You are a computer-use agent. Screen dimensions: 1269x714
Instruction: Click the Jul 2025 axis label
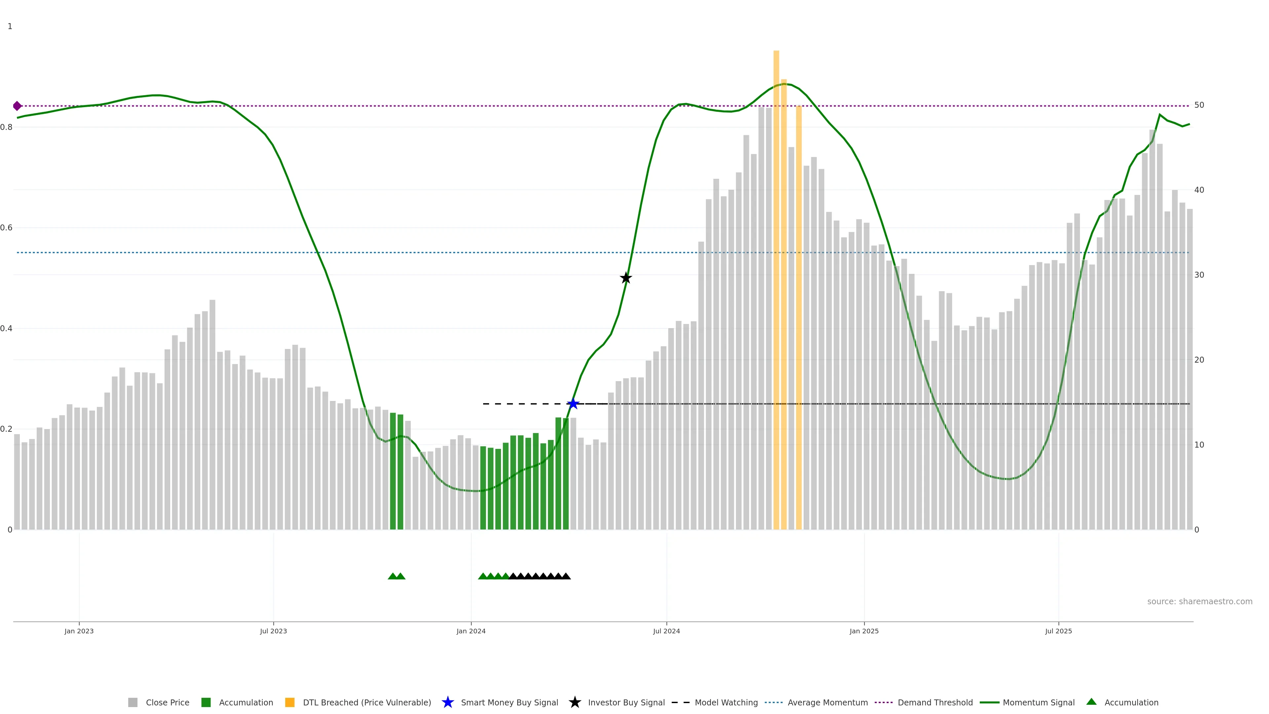pos(1058,631)
